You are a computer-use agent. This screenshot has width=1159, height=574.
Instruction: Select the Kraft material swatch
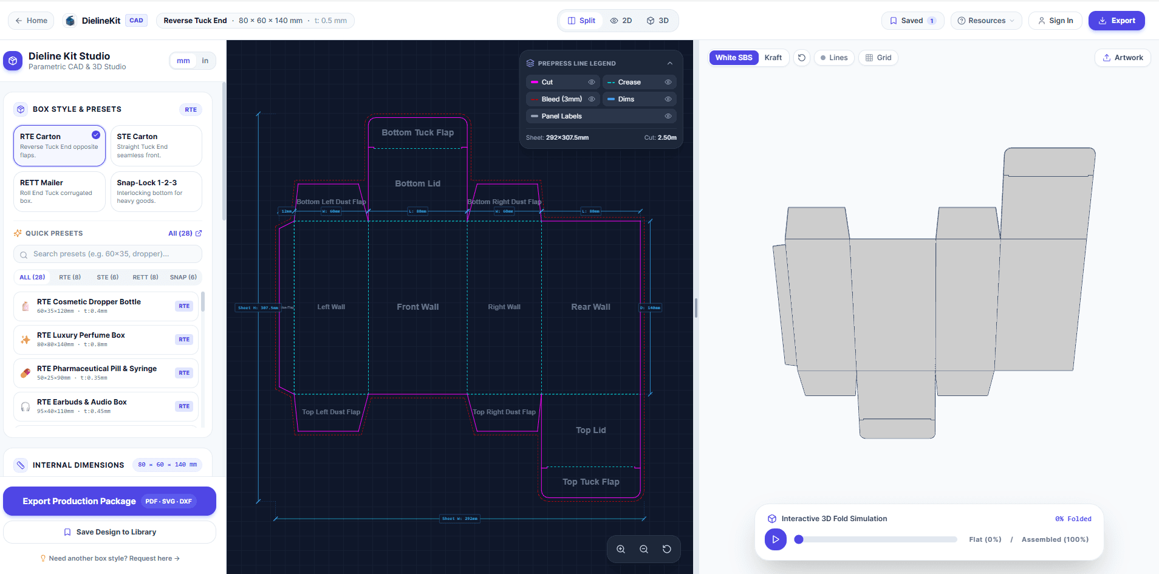[773, 58]
